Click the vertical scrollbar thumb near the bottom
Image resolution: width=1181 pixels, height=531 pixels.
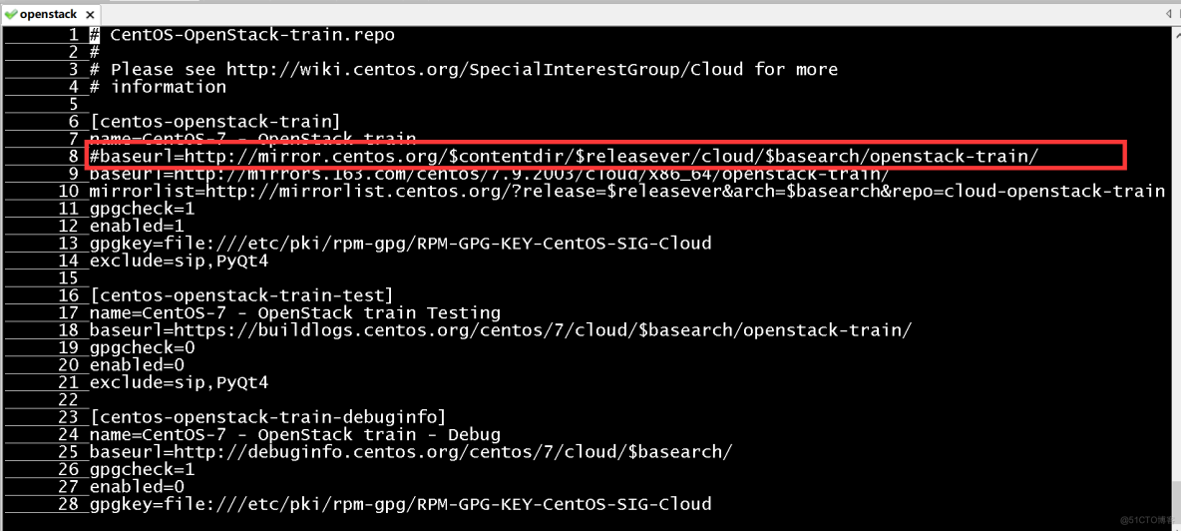coord(1175,500)
